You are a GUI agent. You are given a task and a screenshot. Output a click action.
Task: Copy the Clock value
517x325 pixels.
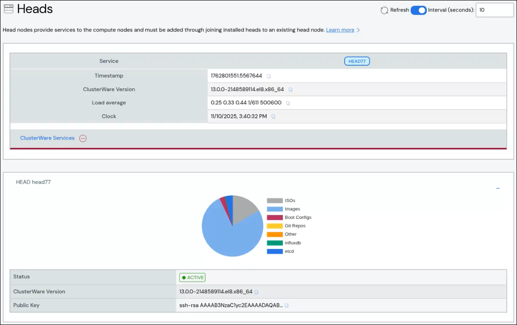[x=273, y=116]
